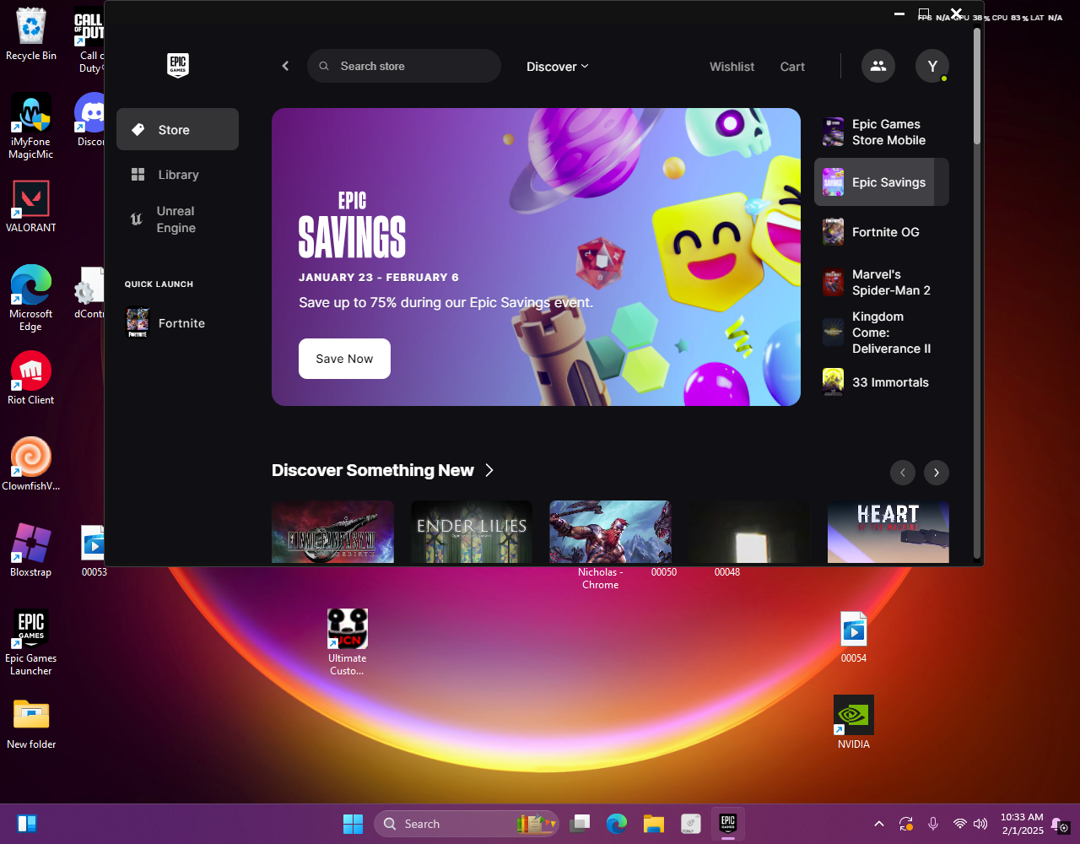Image resolution: width=1080 pixels, height=844 pixels.
Task: Open File Explorer from the taskbar
Action: point(654,824)
